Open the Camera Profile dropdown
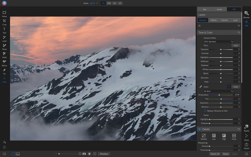 [x=219, y=42]
